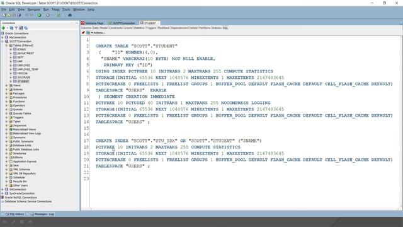The width and height of the screenshot is (403, 227).
Task: Select the EMPLOYEE_TEMP table in tree
Action: 28,69
